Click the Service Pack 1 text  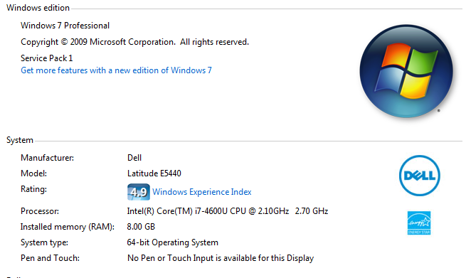coord(47,58)
